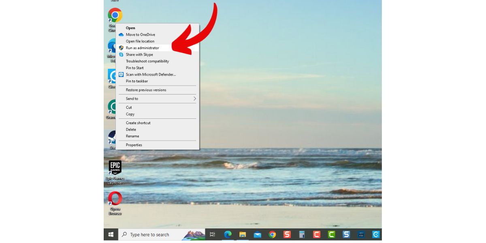The width and height of the screenshot is (486, 243).
Task: Open Mail app in taskbar
Action: [257, 234]
